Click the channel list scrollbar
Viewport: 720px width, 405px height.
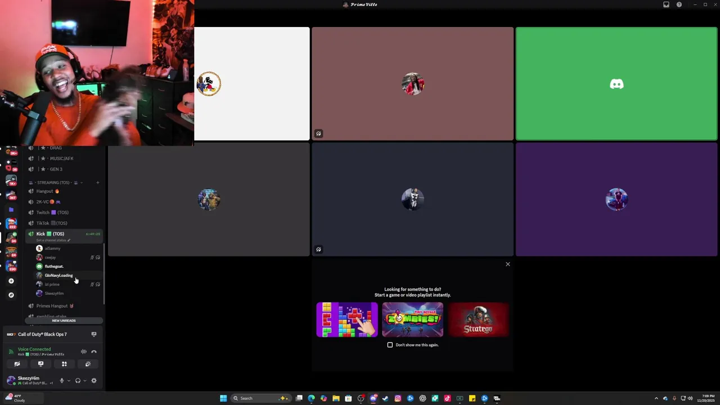(104, 274)
